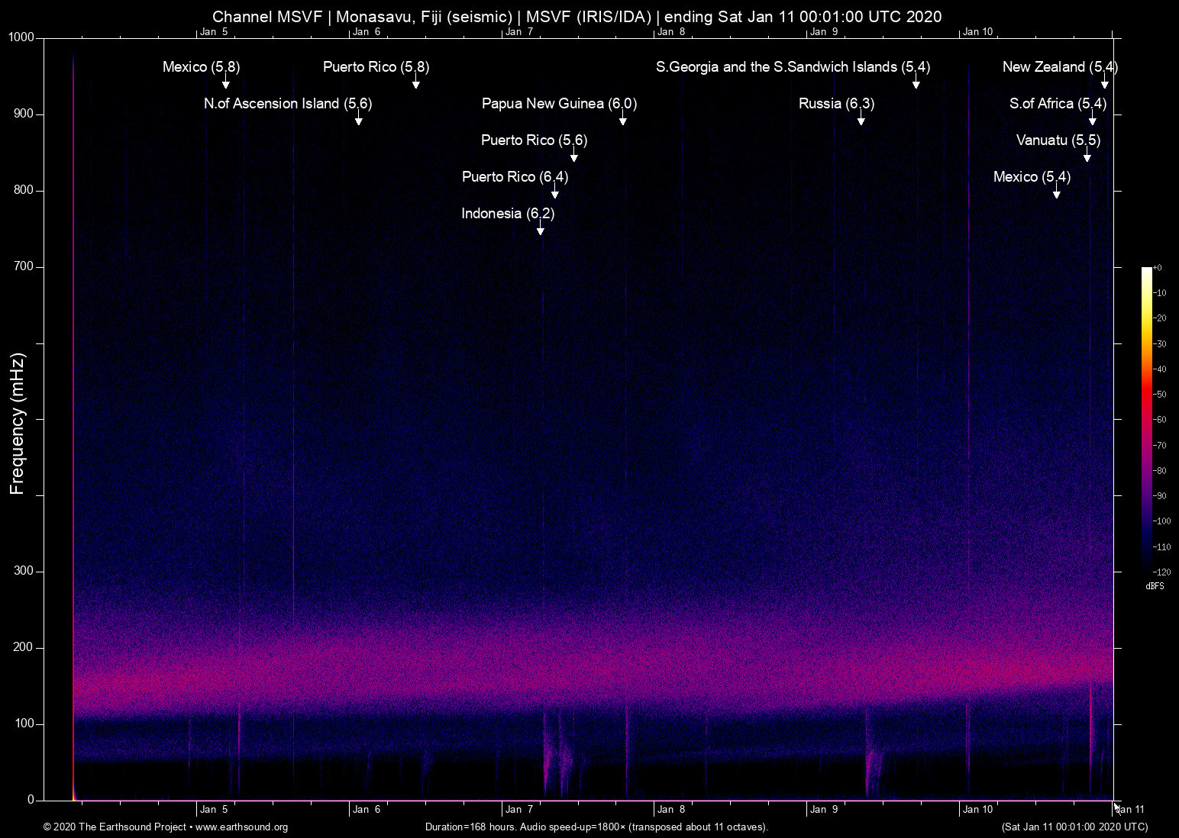Click the '100' frequency axis tick label
Screen dimensions: 1179x838
[x=24, y=724]
